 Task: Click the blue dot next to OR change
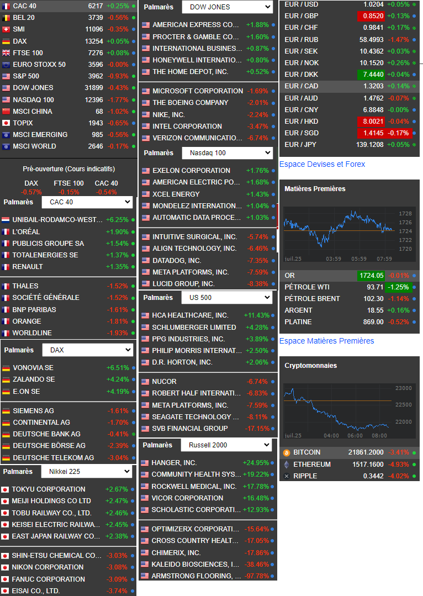(414, 276)
